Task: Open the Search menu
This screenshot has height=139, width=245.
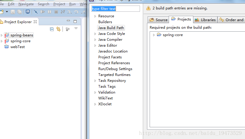Action: click(x=43, y=4)
